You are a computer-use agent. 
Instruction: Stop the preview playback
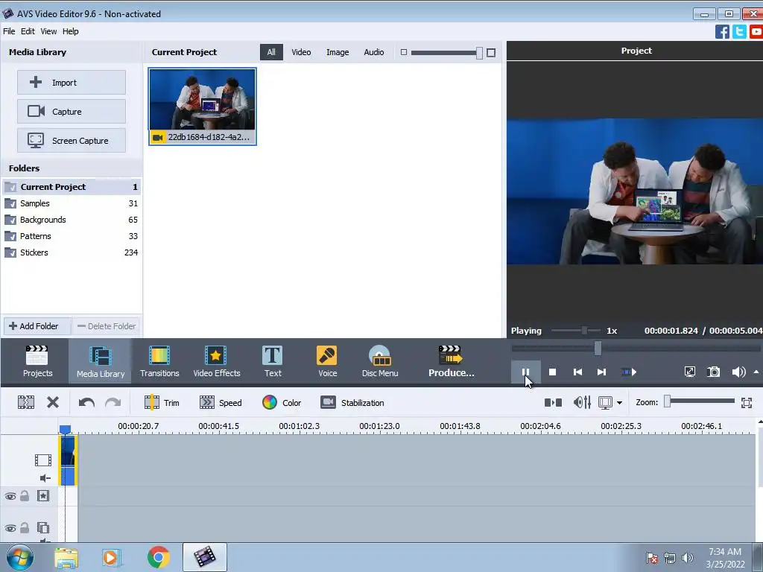(x=552, y=372)
